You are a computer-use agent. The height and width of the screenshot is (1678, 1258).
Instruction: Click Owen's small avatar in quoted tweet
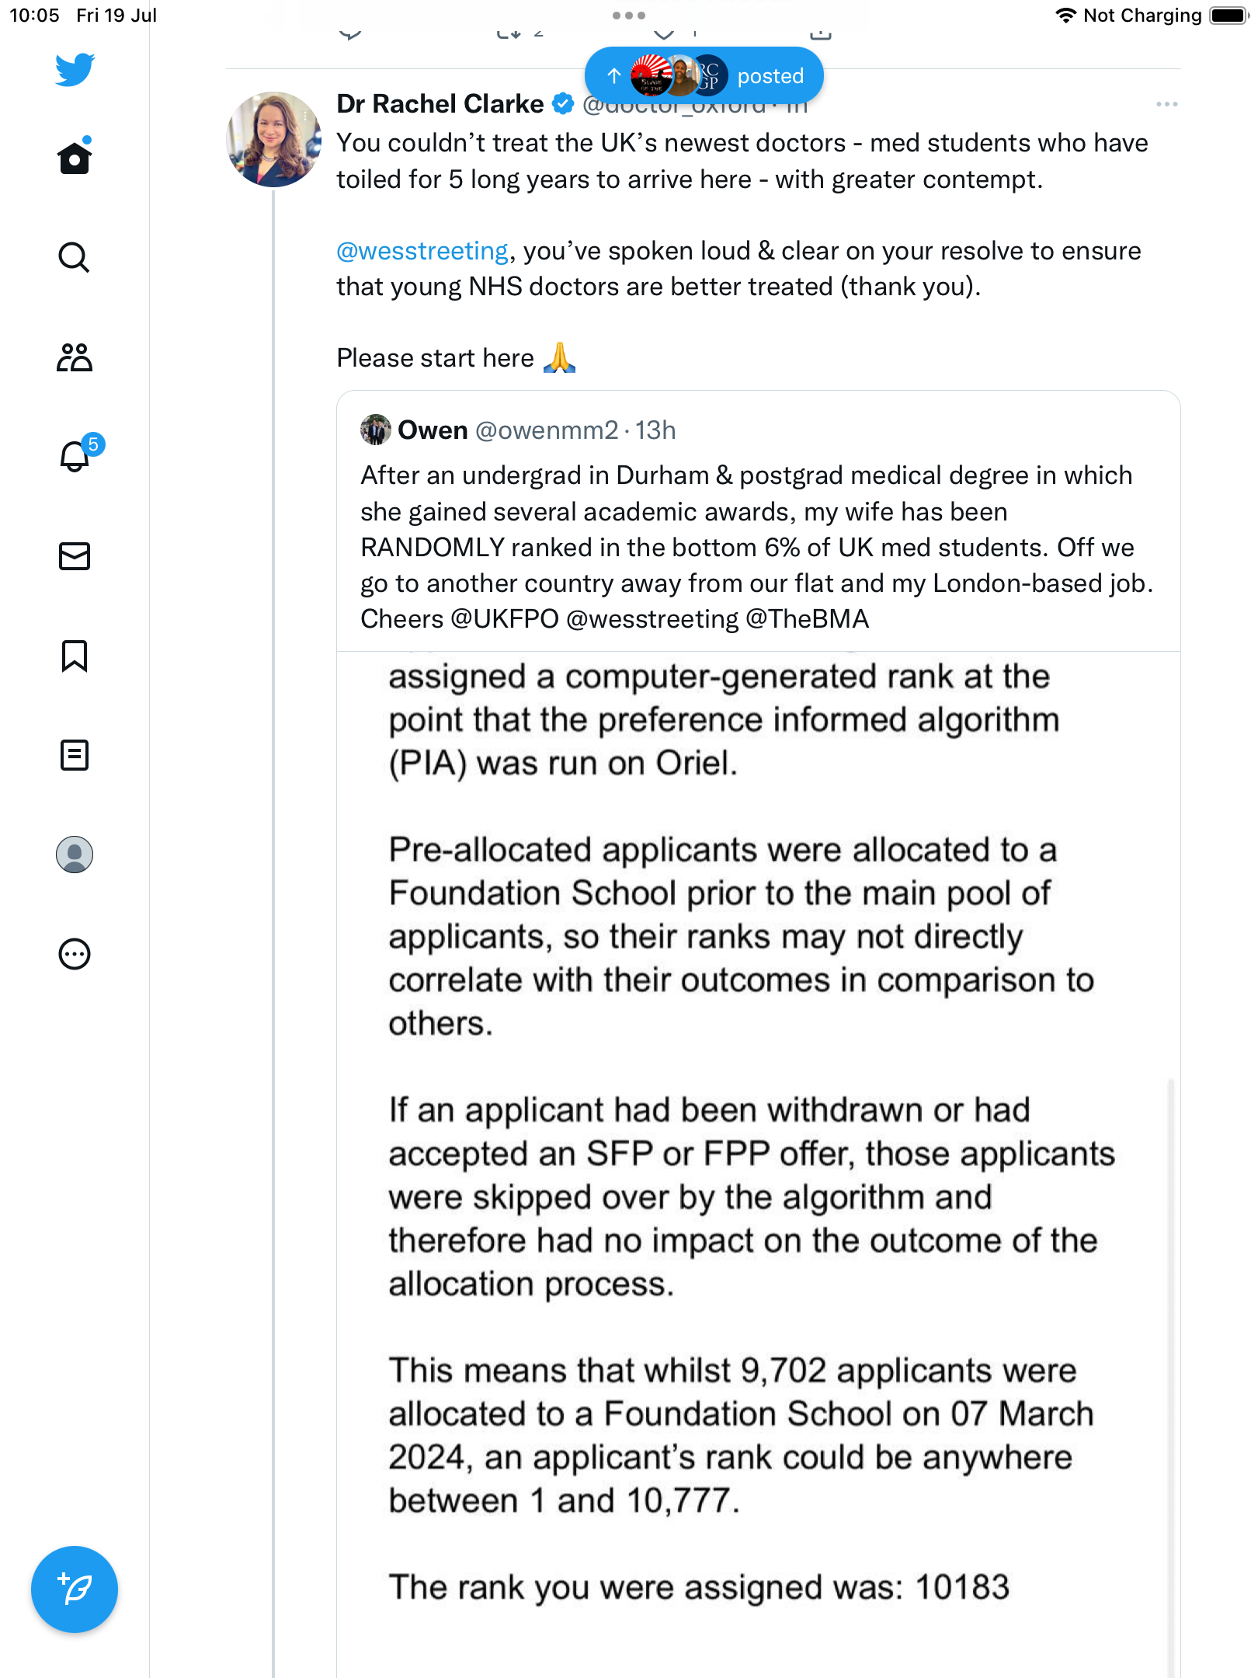click(376, 430)
